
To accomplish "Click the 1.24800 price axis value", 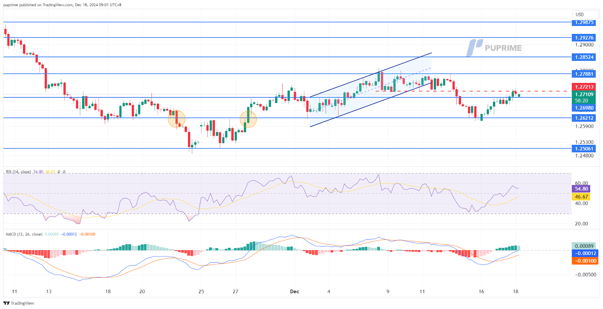I will tap(584, 155).
